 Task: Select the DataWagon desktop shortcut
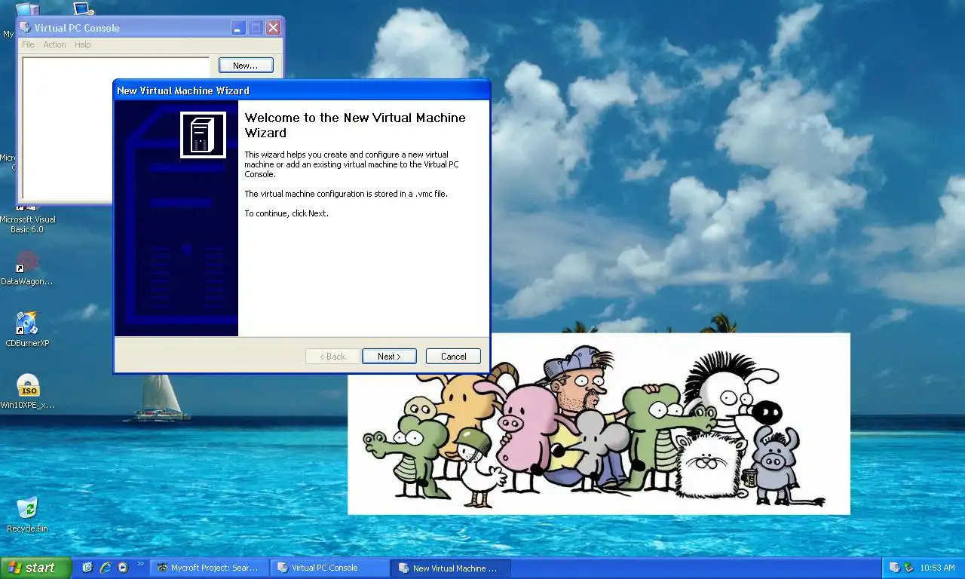point(27,269)
